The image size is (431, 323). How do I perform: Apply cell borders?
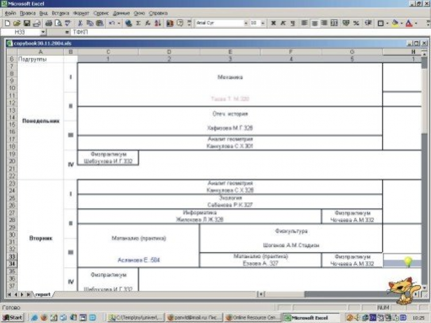380,24
